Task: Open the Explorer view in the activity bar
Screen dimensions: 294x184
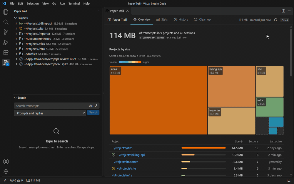Action: (6, 12)
